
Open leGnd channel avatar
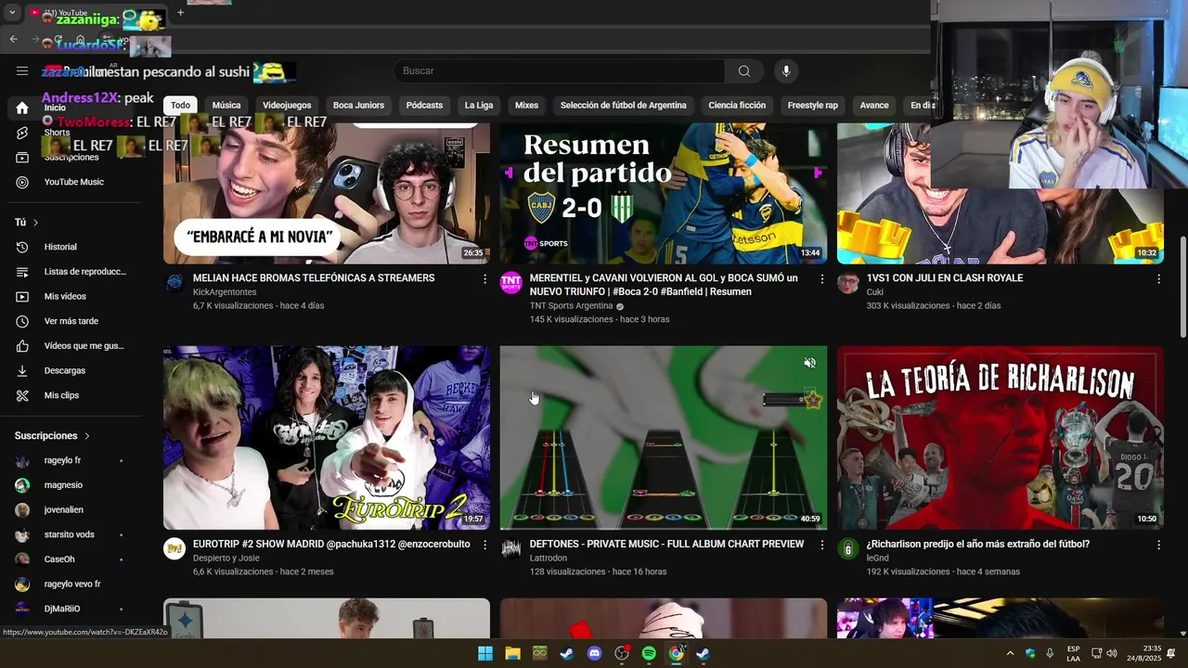coord(848,549)
